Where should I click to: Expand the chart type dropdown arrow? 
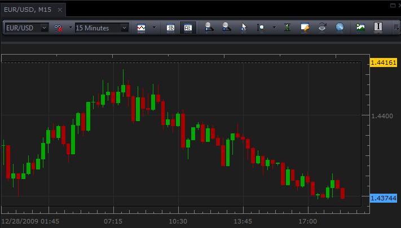pos(154,28)
